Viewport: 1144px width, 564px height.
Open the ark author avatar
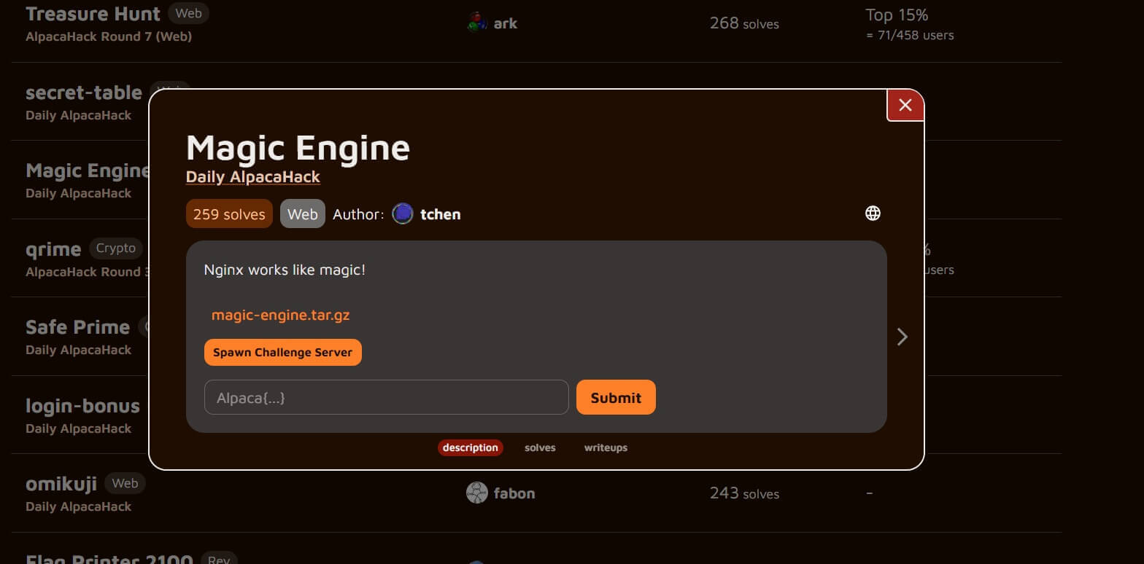tap(476, 23)
